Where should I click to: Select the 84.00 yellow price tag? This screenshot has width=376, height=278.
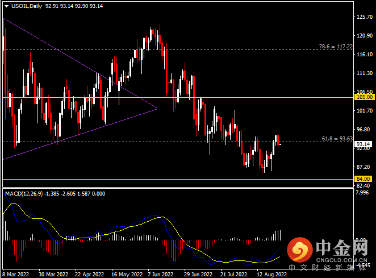click(364, 179)
